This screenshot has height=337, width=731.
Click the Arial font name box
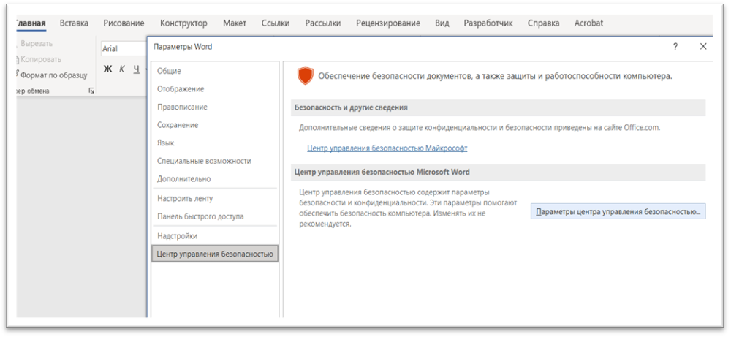(x=124, y=48)
